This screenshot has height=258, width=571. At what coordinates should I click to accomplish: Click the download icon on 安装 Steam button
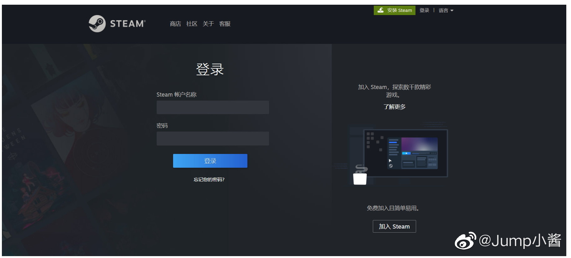coord(380,10)
